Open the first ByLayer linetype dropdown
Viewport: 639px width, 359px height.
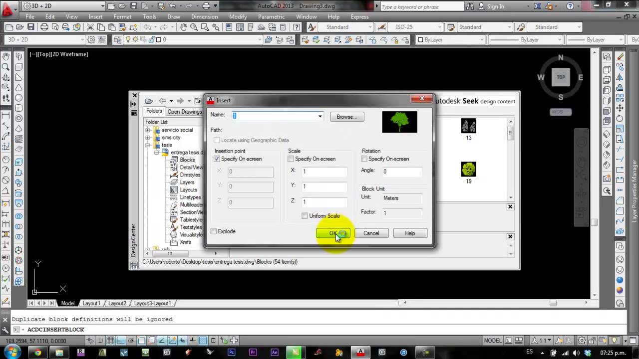pyautogui.click(x=559, y=40)
